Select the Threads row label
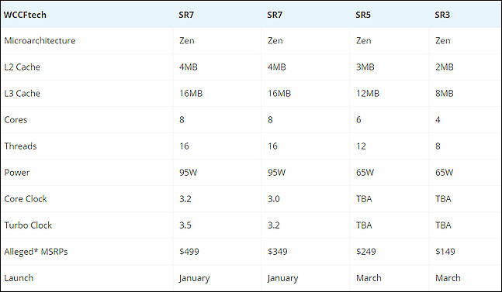This screenshot has width=502, height=292. 20,146
